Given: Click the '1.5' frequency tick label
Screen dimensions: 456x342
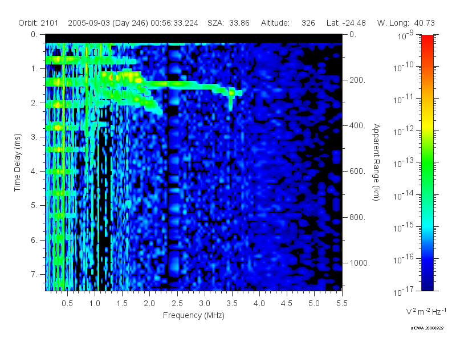Looking at the screenshot, I should click(122, 303).
